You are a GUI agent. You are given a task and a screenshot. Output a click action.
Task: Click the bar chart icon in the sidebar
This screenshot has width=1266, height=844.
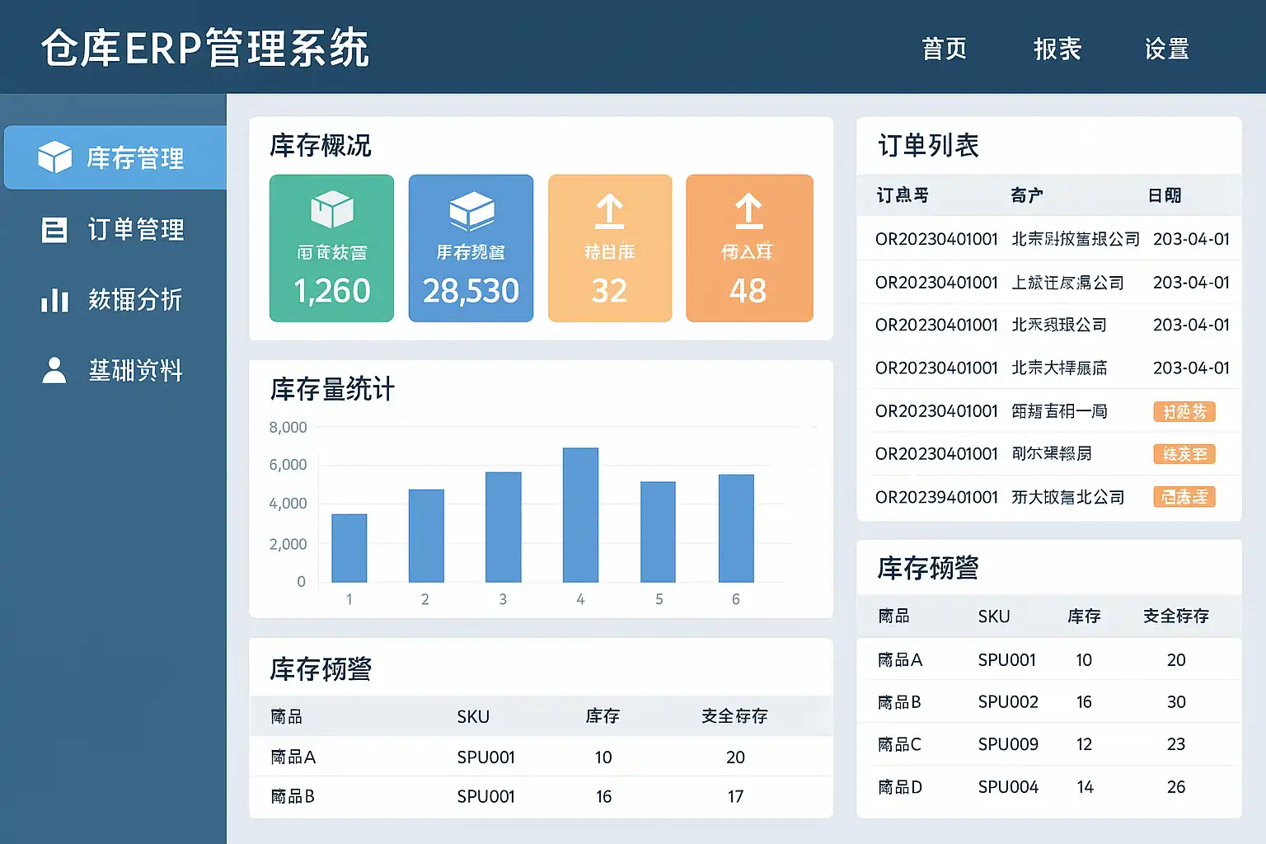point(54,300)
